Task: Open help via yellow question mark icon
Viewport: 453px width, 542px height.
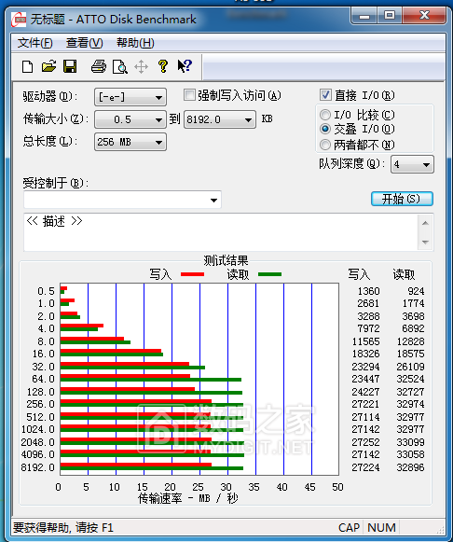Action: click(x=162, y=66)
